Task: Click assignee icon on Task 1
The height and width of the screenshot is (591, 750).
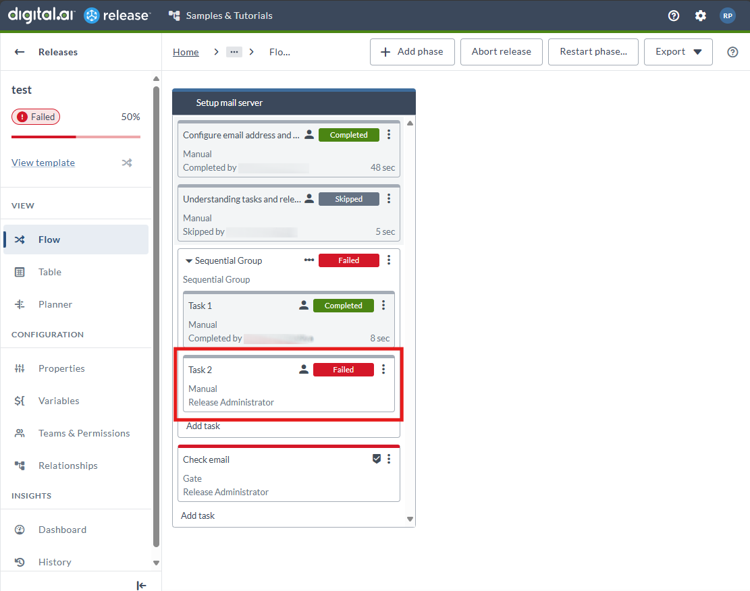Action: click(304, 306)
